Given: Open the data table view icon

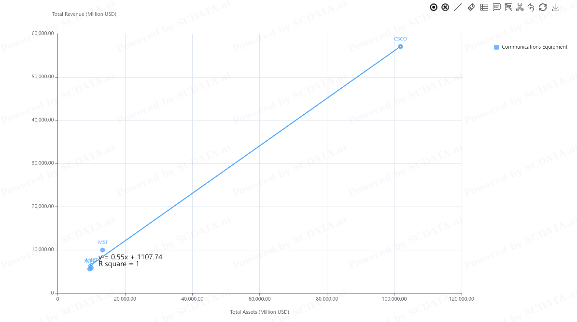Looking at the screenshot, I should (x=484, y=7).
